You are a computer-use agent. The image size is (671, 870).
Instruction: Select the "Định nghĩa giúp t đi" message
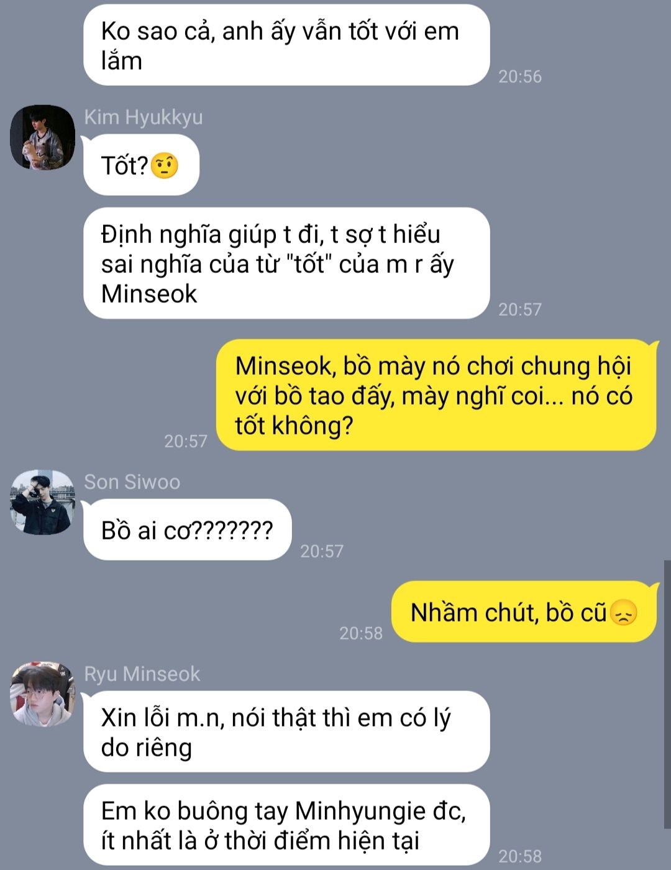coord(286,263)
